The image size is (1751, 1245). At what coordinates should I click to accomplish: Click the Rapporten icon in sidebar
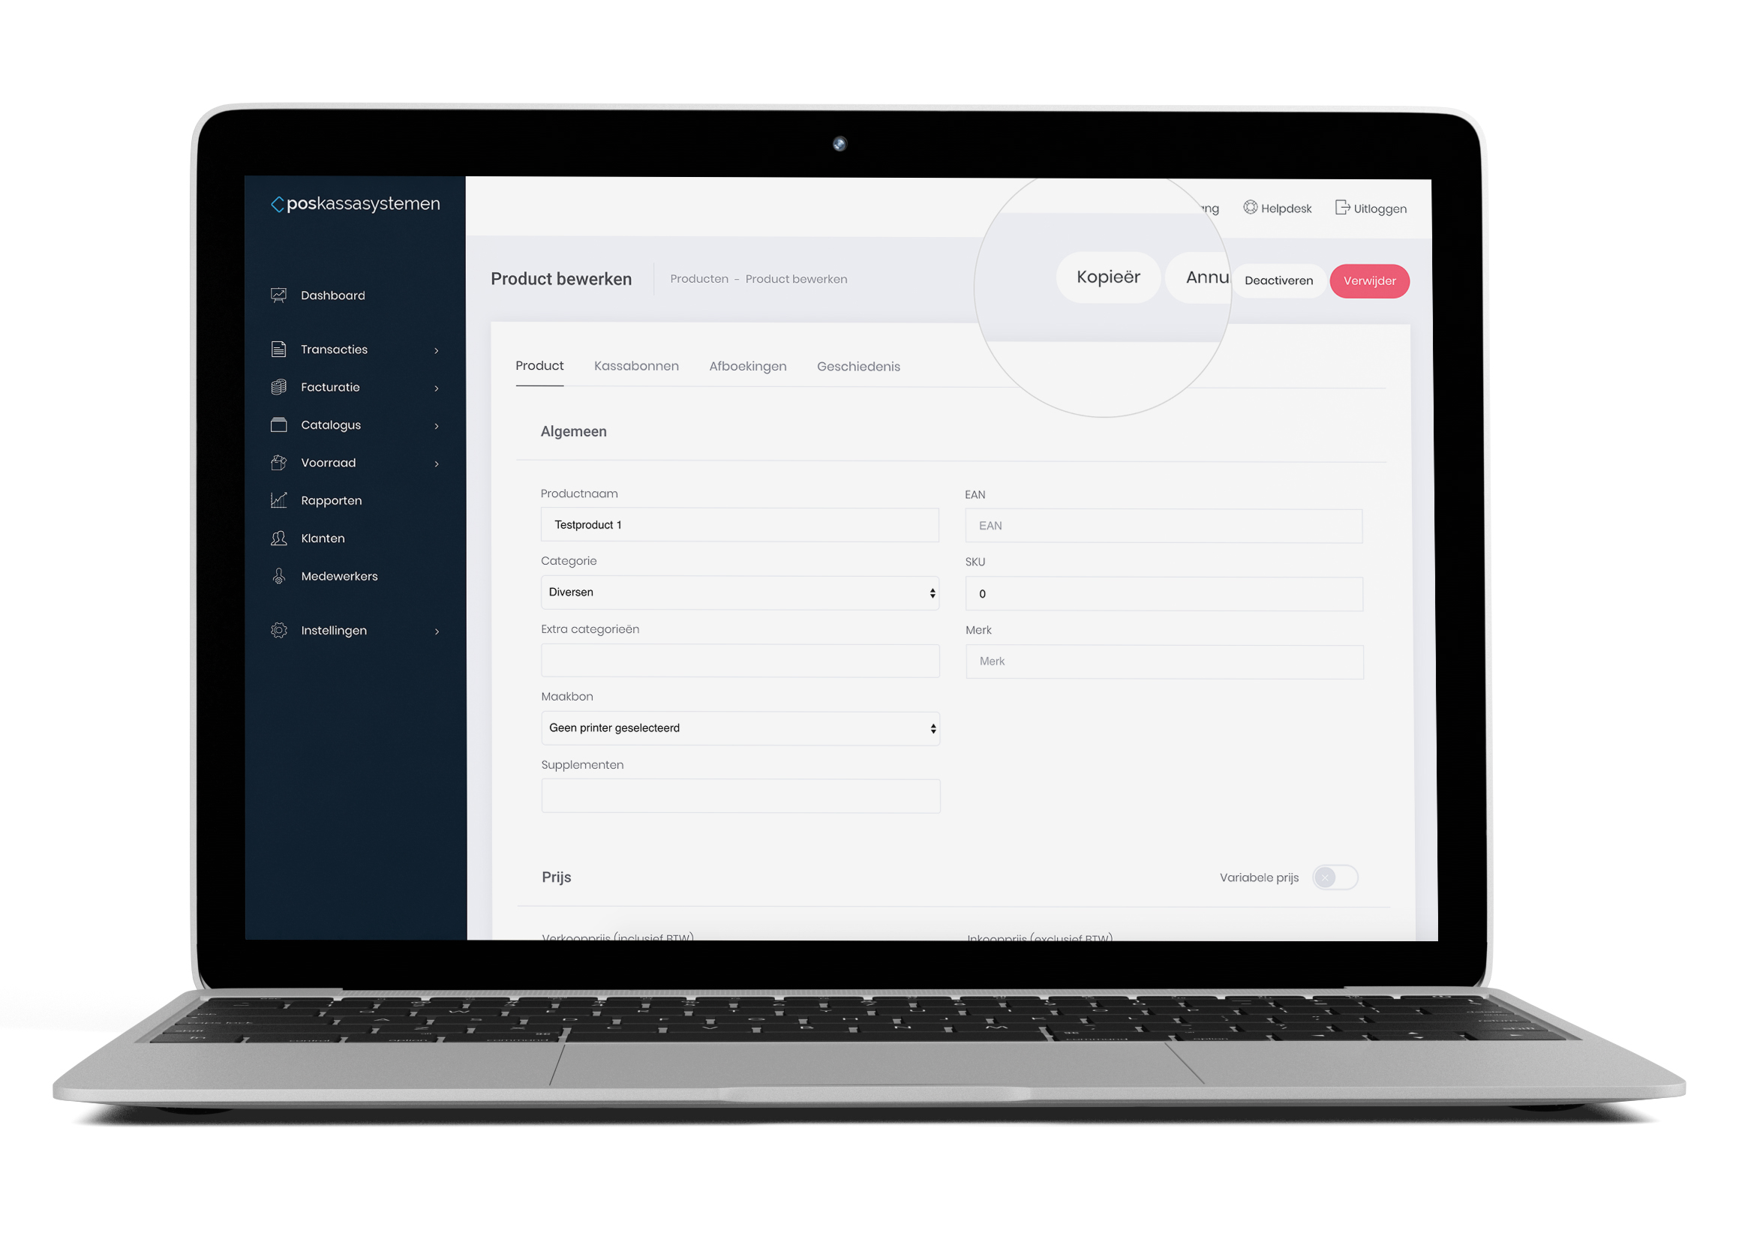point(279,499)
